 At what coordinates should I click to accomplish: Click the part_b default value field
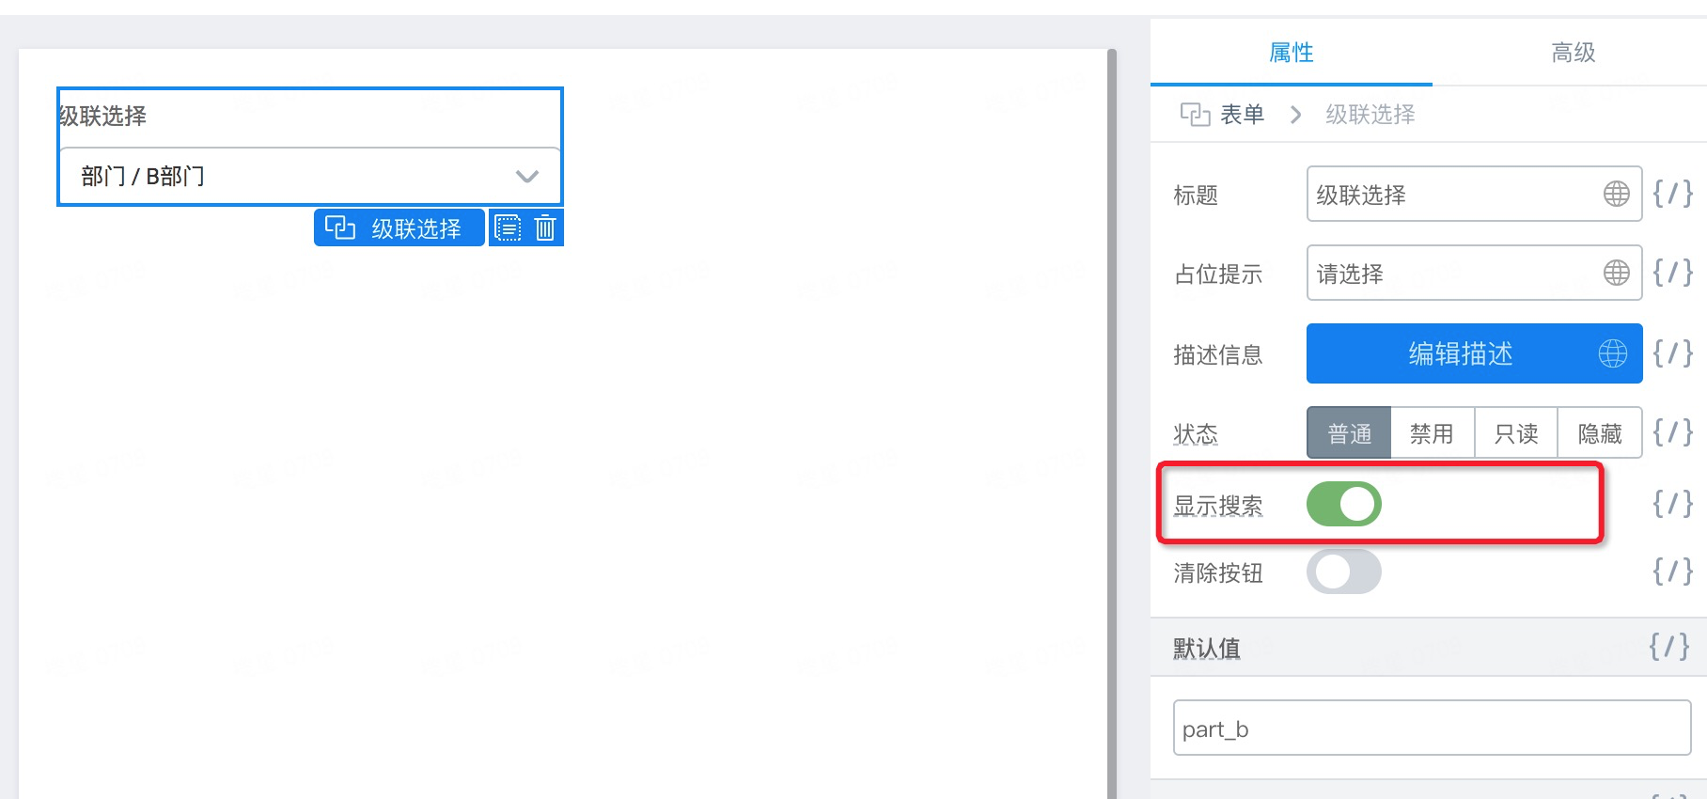(1432, 728)
